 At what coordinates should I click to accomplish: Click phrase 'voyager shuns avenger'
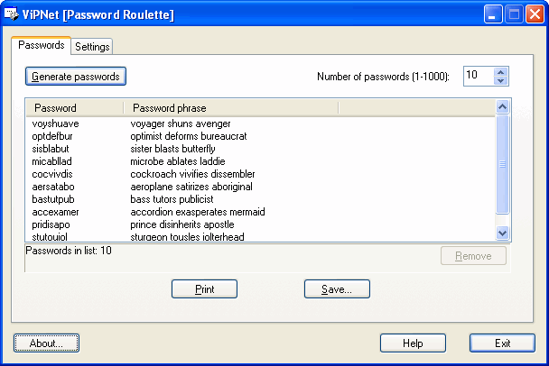click(x=181, y=124)
